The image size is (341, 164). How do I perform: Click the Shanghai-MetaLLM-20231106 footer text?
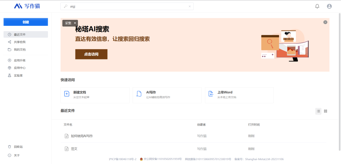pos(264,159)
